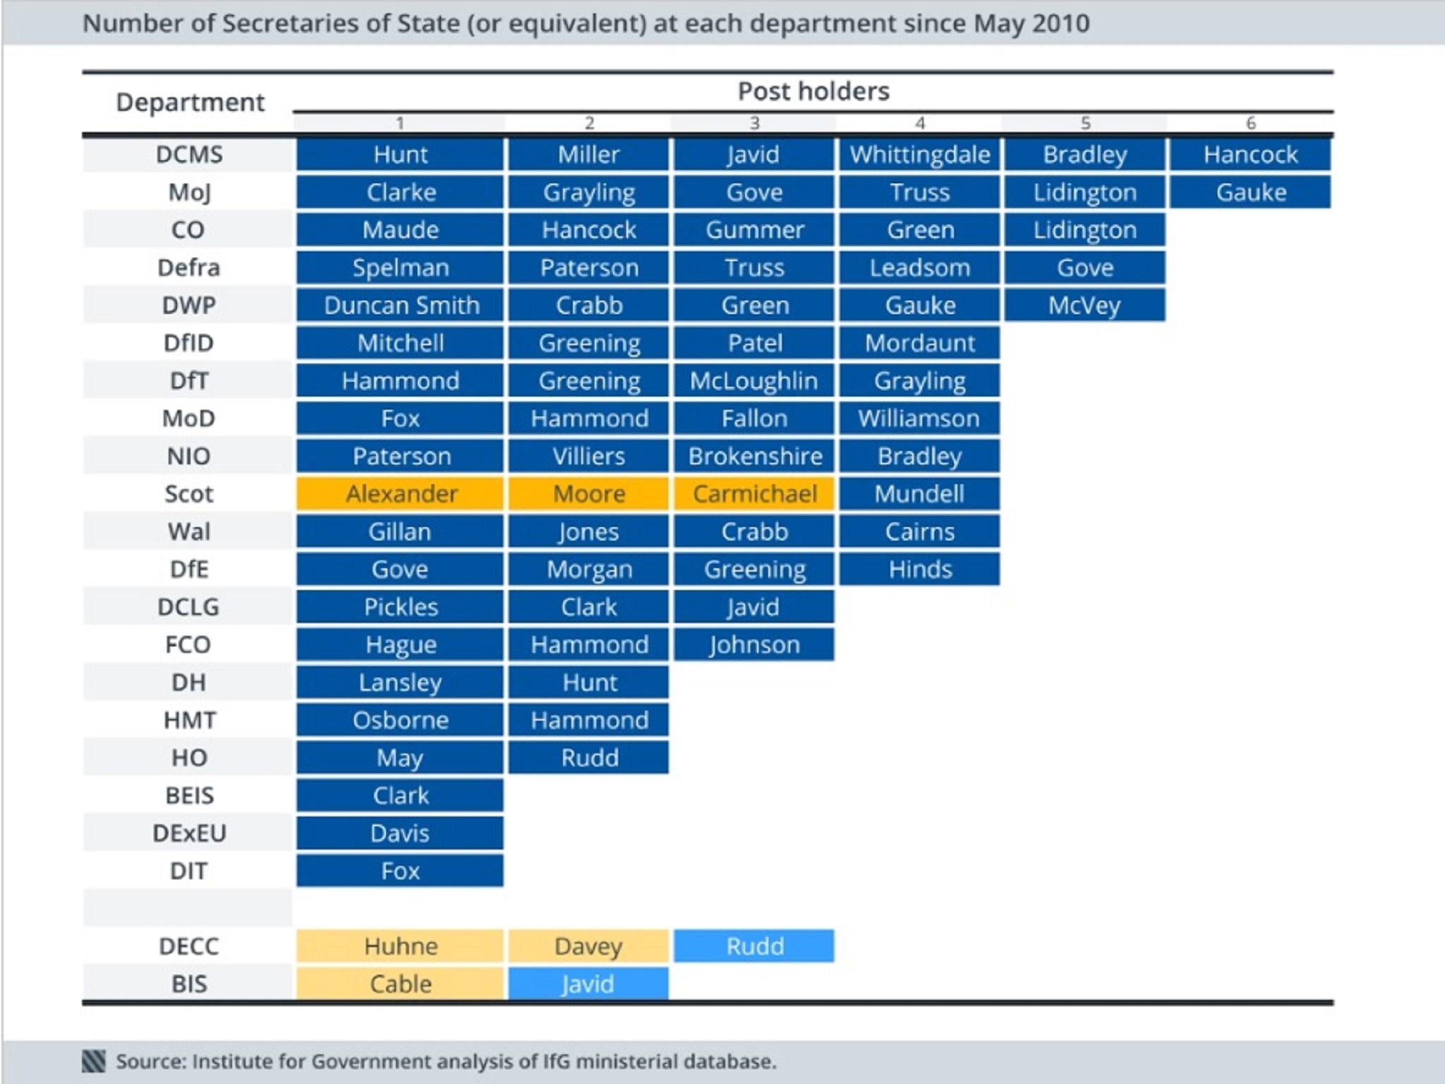Click the chart title about Secretaries of State
The width and height of the screenshot is (1445, 1084).
586,23
